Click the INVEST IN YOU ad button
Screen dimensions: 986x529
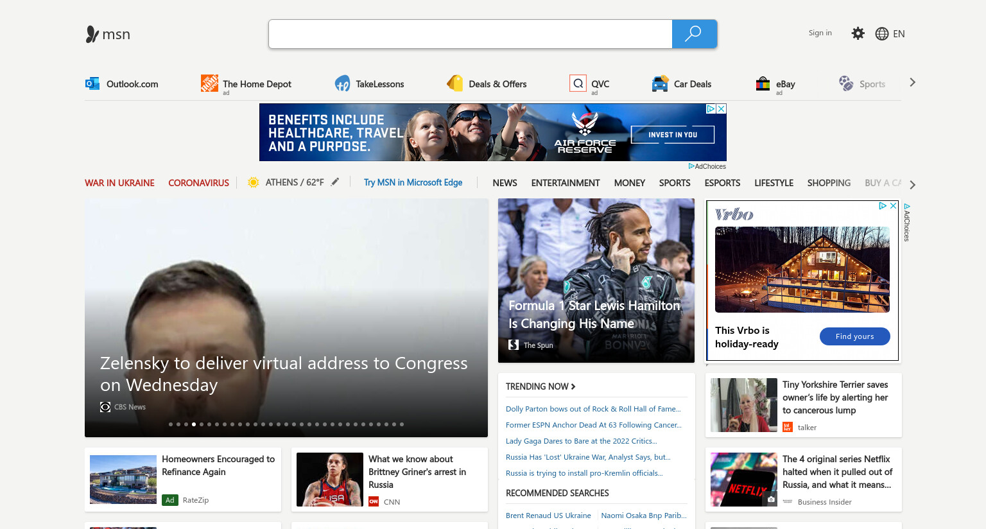pos(673,135)
